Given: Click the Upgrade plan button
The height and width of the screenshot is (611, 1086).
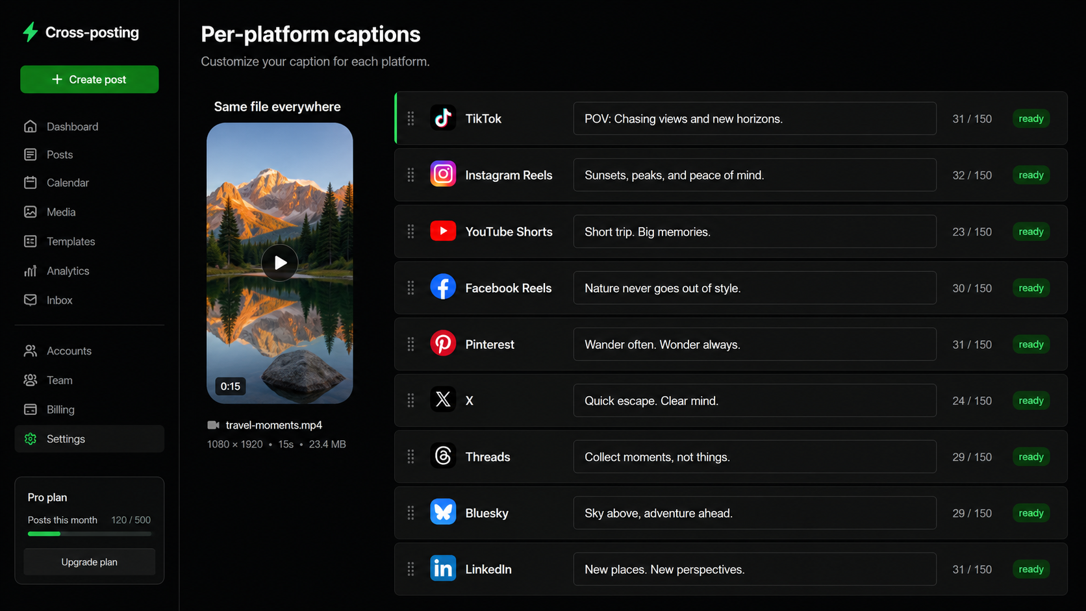Looking at the screenshot, I should tap(90, 562).
